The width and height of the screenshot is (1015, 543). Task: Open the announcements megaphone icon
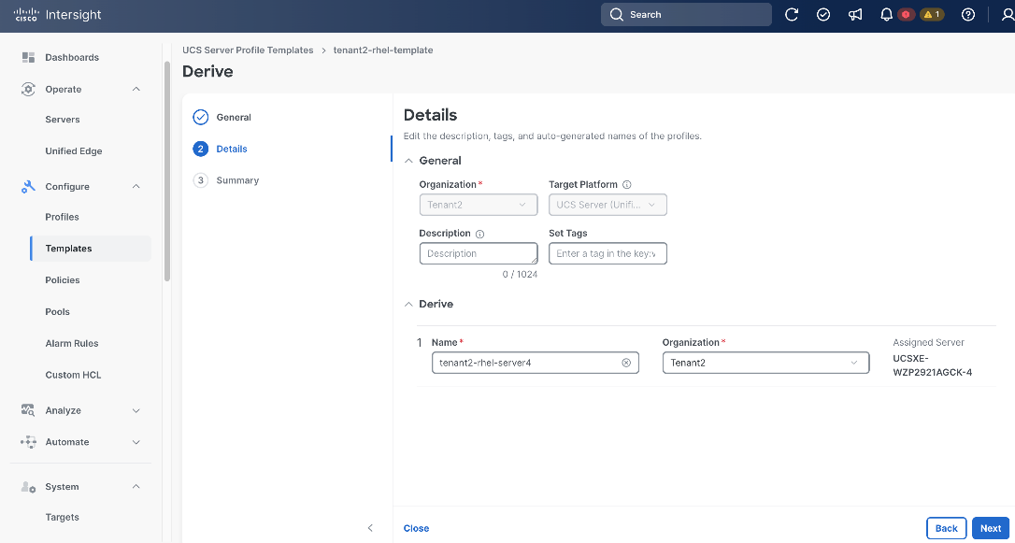pyautogui.click(x=855, y=15)
